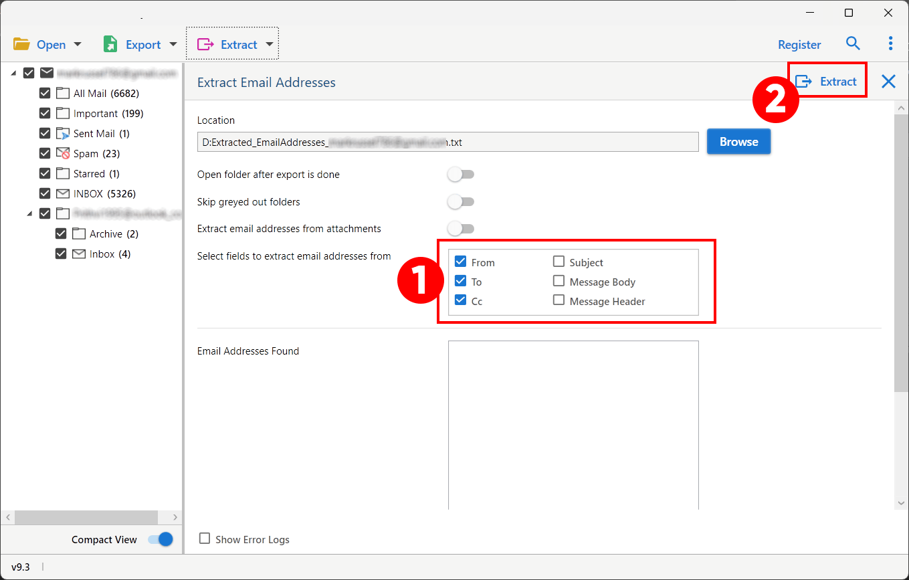Click the Spam folder icon
Image resolution: width=909 pixels, height=580 pixels.
[63, 153]
